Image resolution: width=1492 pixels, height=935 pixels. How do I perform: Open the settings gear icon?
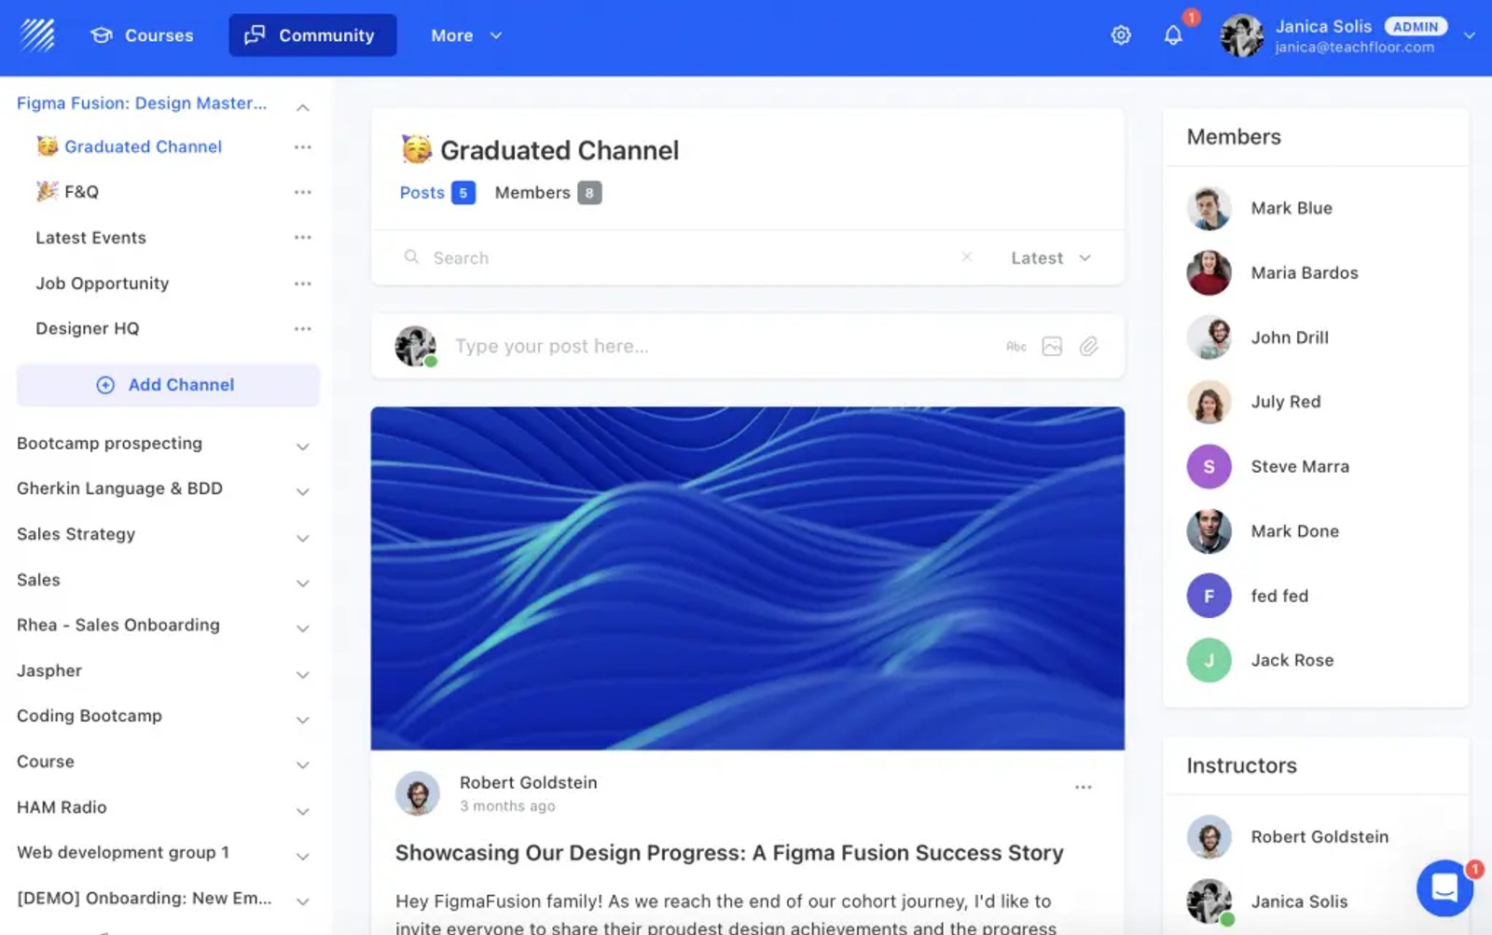click(1121, 35)
